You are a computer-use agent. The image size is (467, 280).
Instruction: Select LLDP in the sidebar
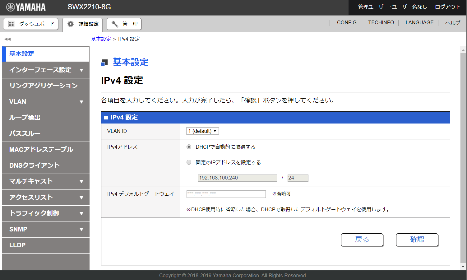(x=45, y=245)
